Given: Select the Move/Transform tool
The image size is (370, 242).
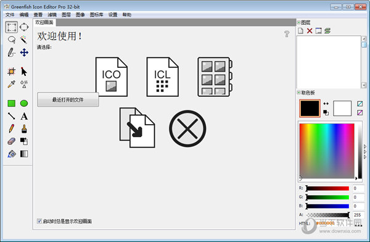Looking at the screenshot, I should [x=24, y=52].
